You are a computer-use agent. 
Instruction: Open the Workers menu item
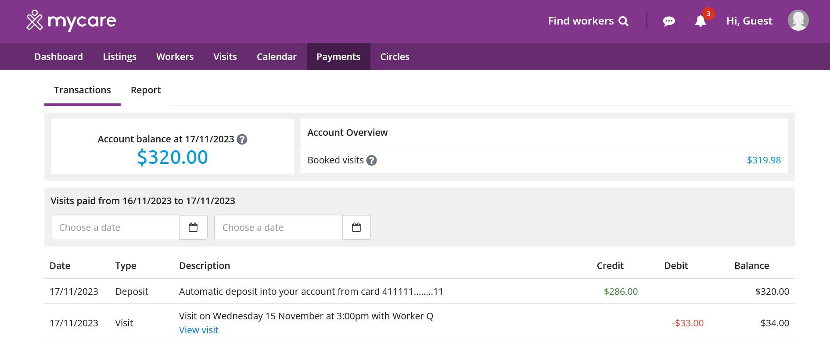[175, 57]
